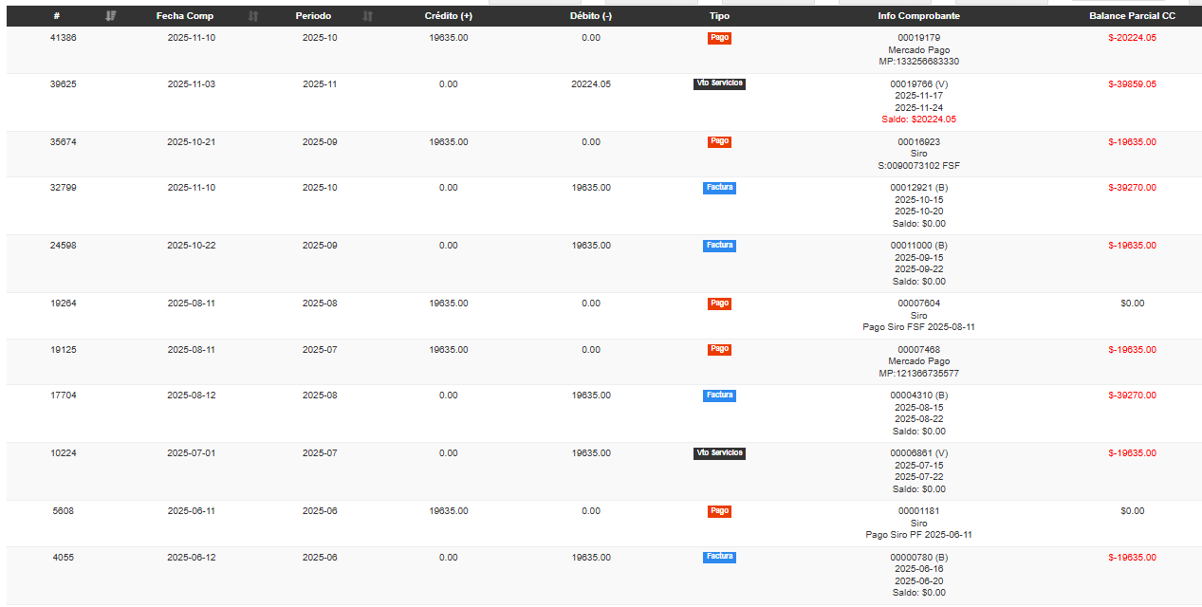The width and height of the screenshot is (1202, 607).
Task: Click entry number 24598 in # column
Action: tap(64, 246)
